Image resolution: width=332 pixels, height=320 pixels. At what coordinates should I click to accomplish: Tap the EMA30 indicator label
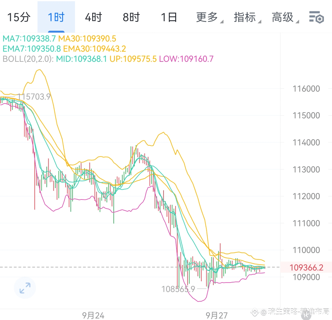(x=95, y=49)
